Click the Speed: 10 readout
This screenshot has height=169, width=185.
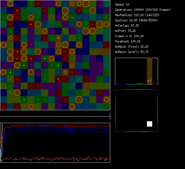pos(122,4)
